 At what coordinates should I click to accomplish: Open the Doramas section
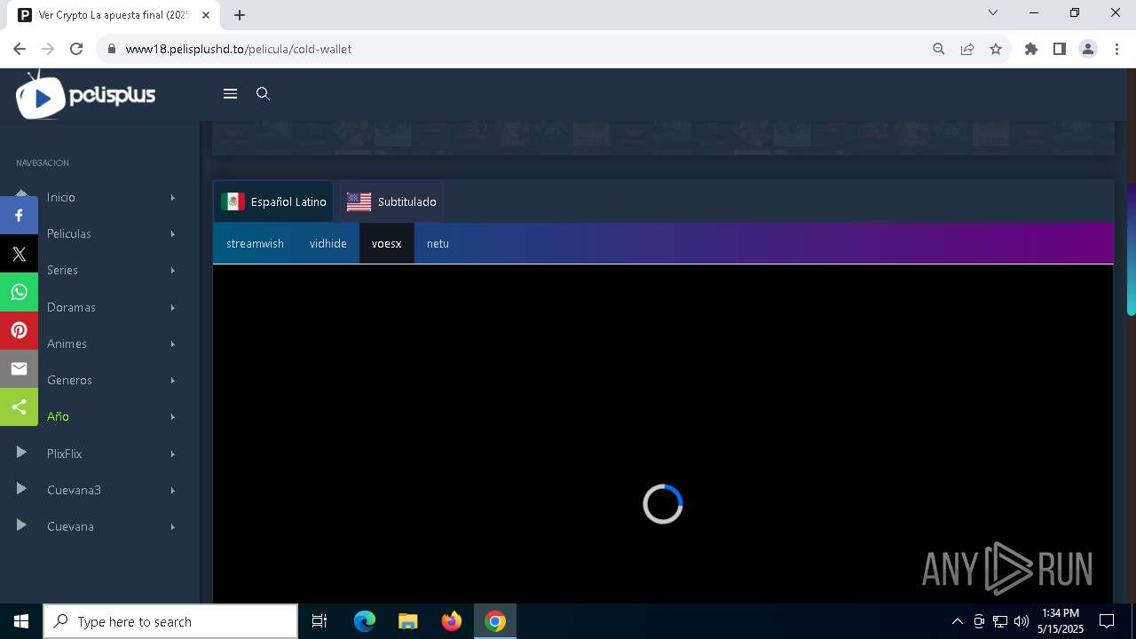(71, 307)
